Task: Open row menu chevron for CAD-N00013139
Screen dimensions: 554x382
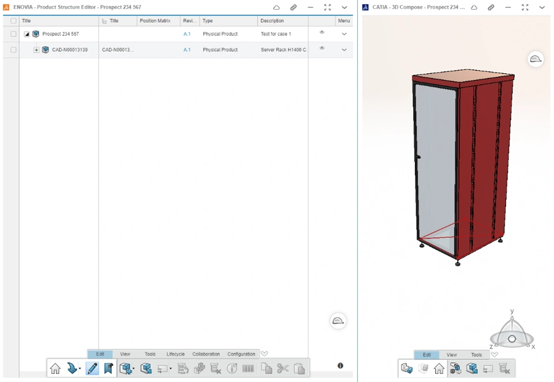Action: pyautogui.click(x=344, y=50)
